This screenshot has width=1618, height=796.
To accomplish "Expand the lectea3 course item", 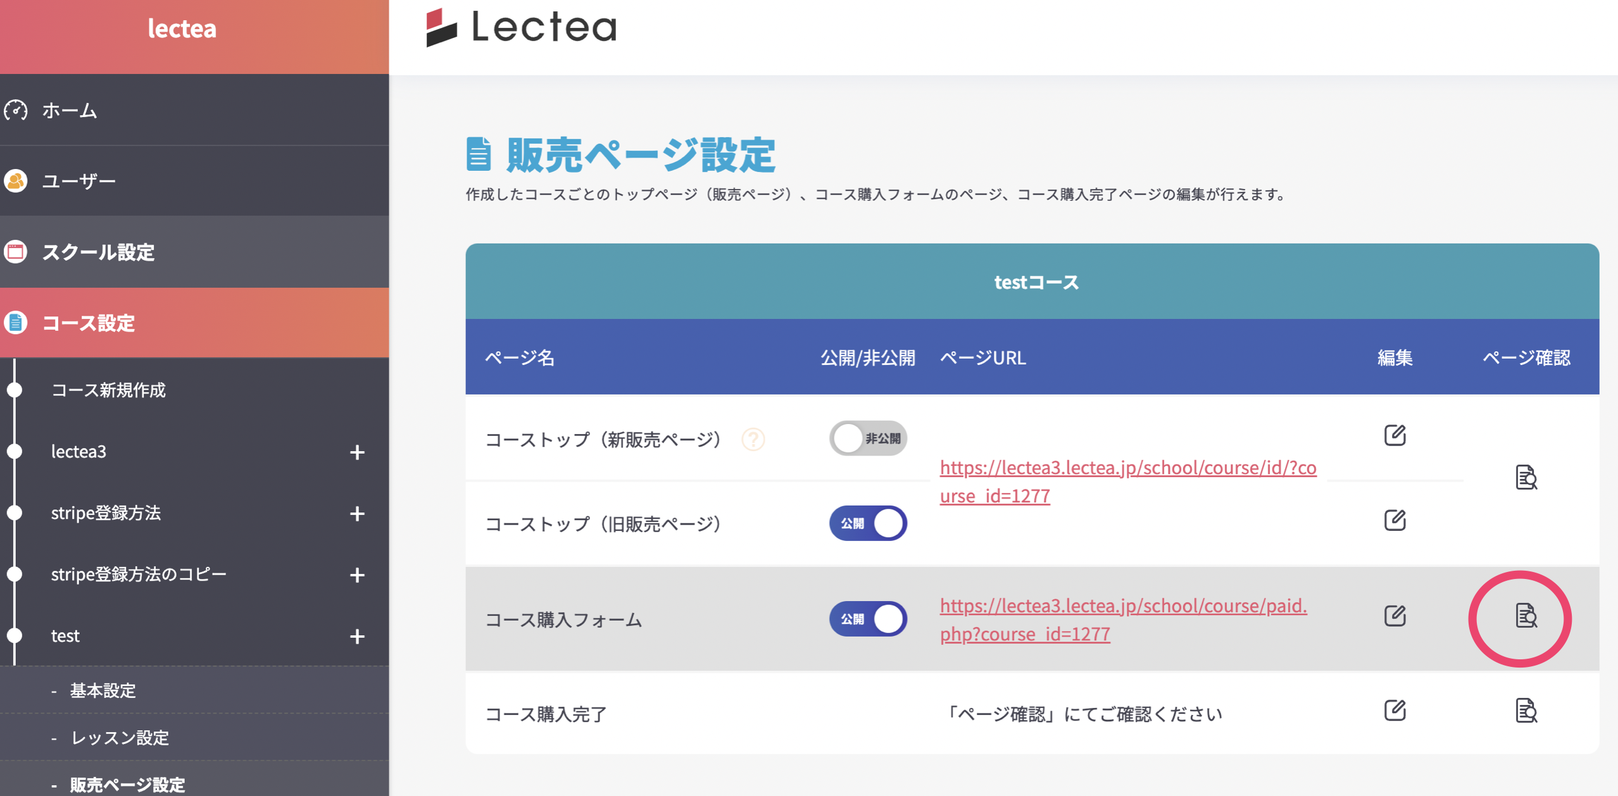I will tap(357, 452).
